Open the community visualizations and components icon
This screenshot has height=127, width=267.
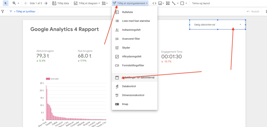pyautogui.click(x=105, y=3)
